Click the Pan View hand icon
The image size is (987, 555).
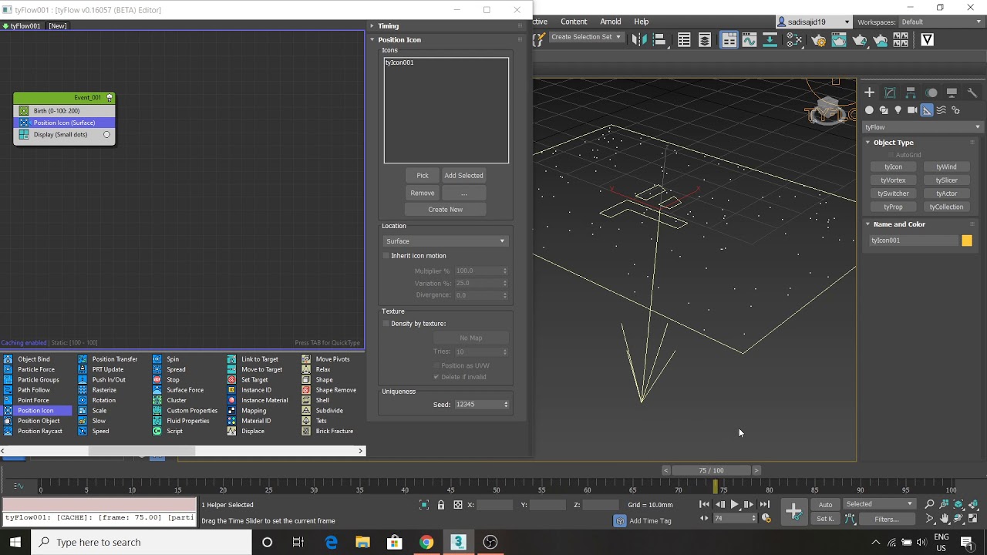point(945,519)
